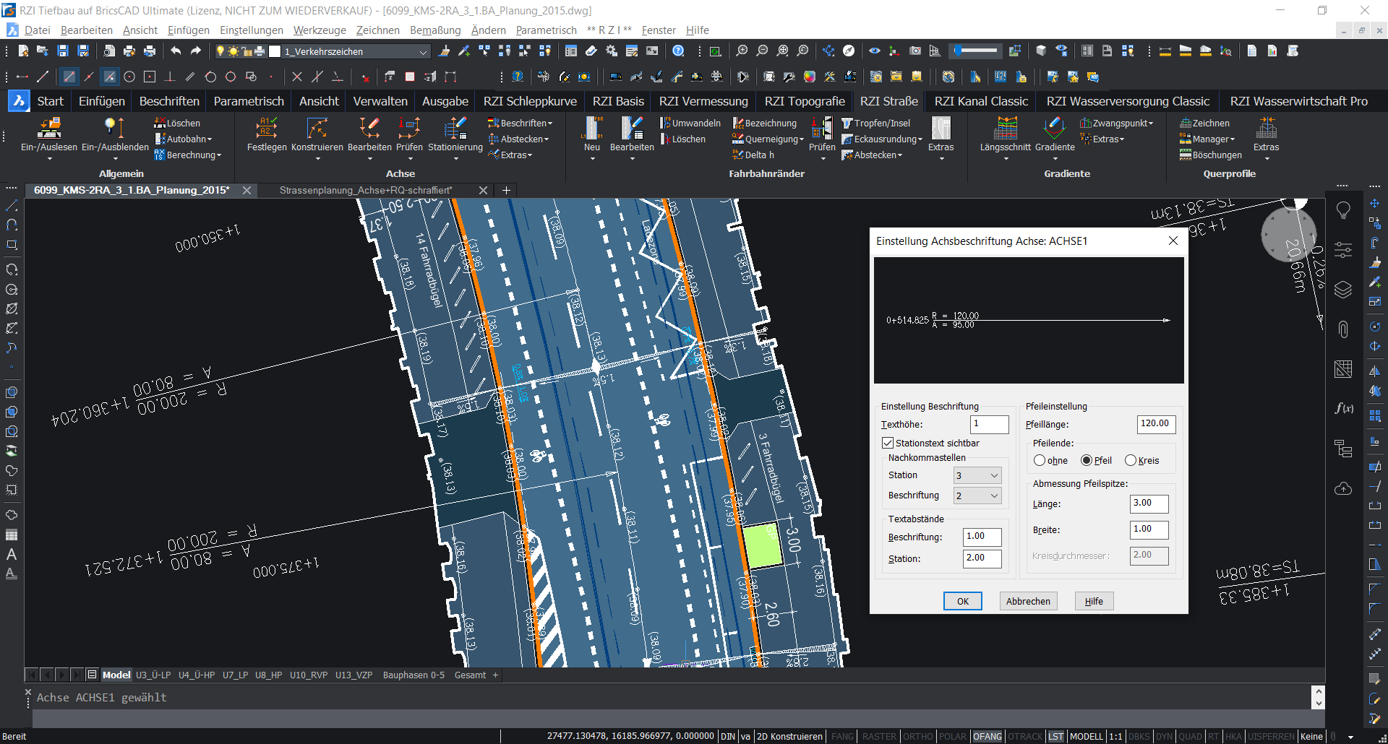Click the Ein-/Auslesen ribbon icon

(48, 128)
